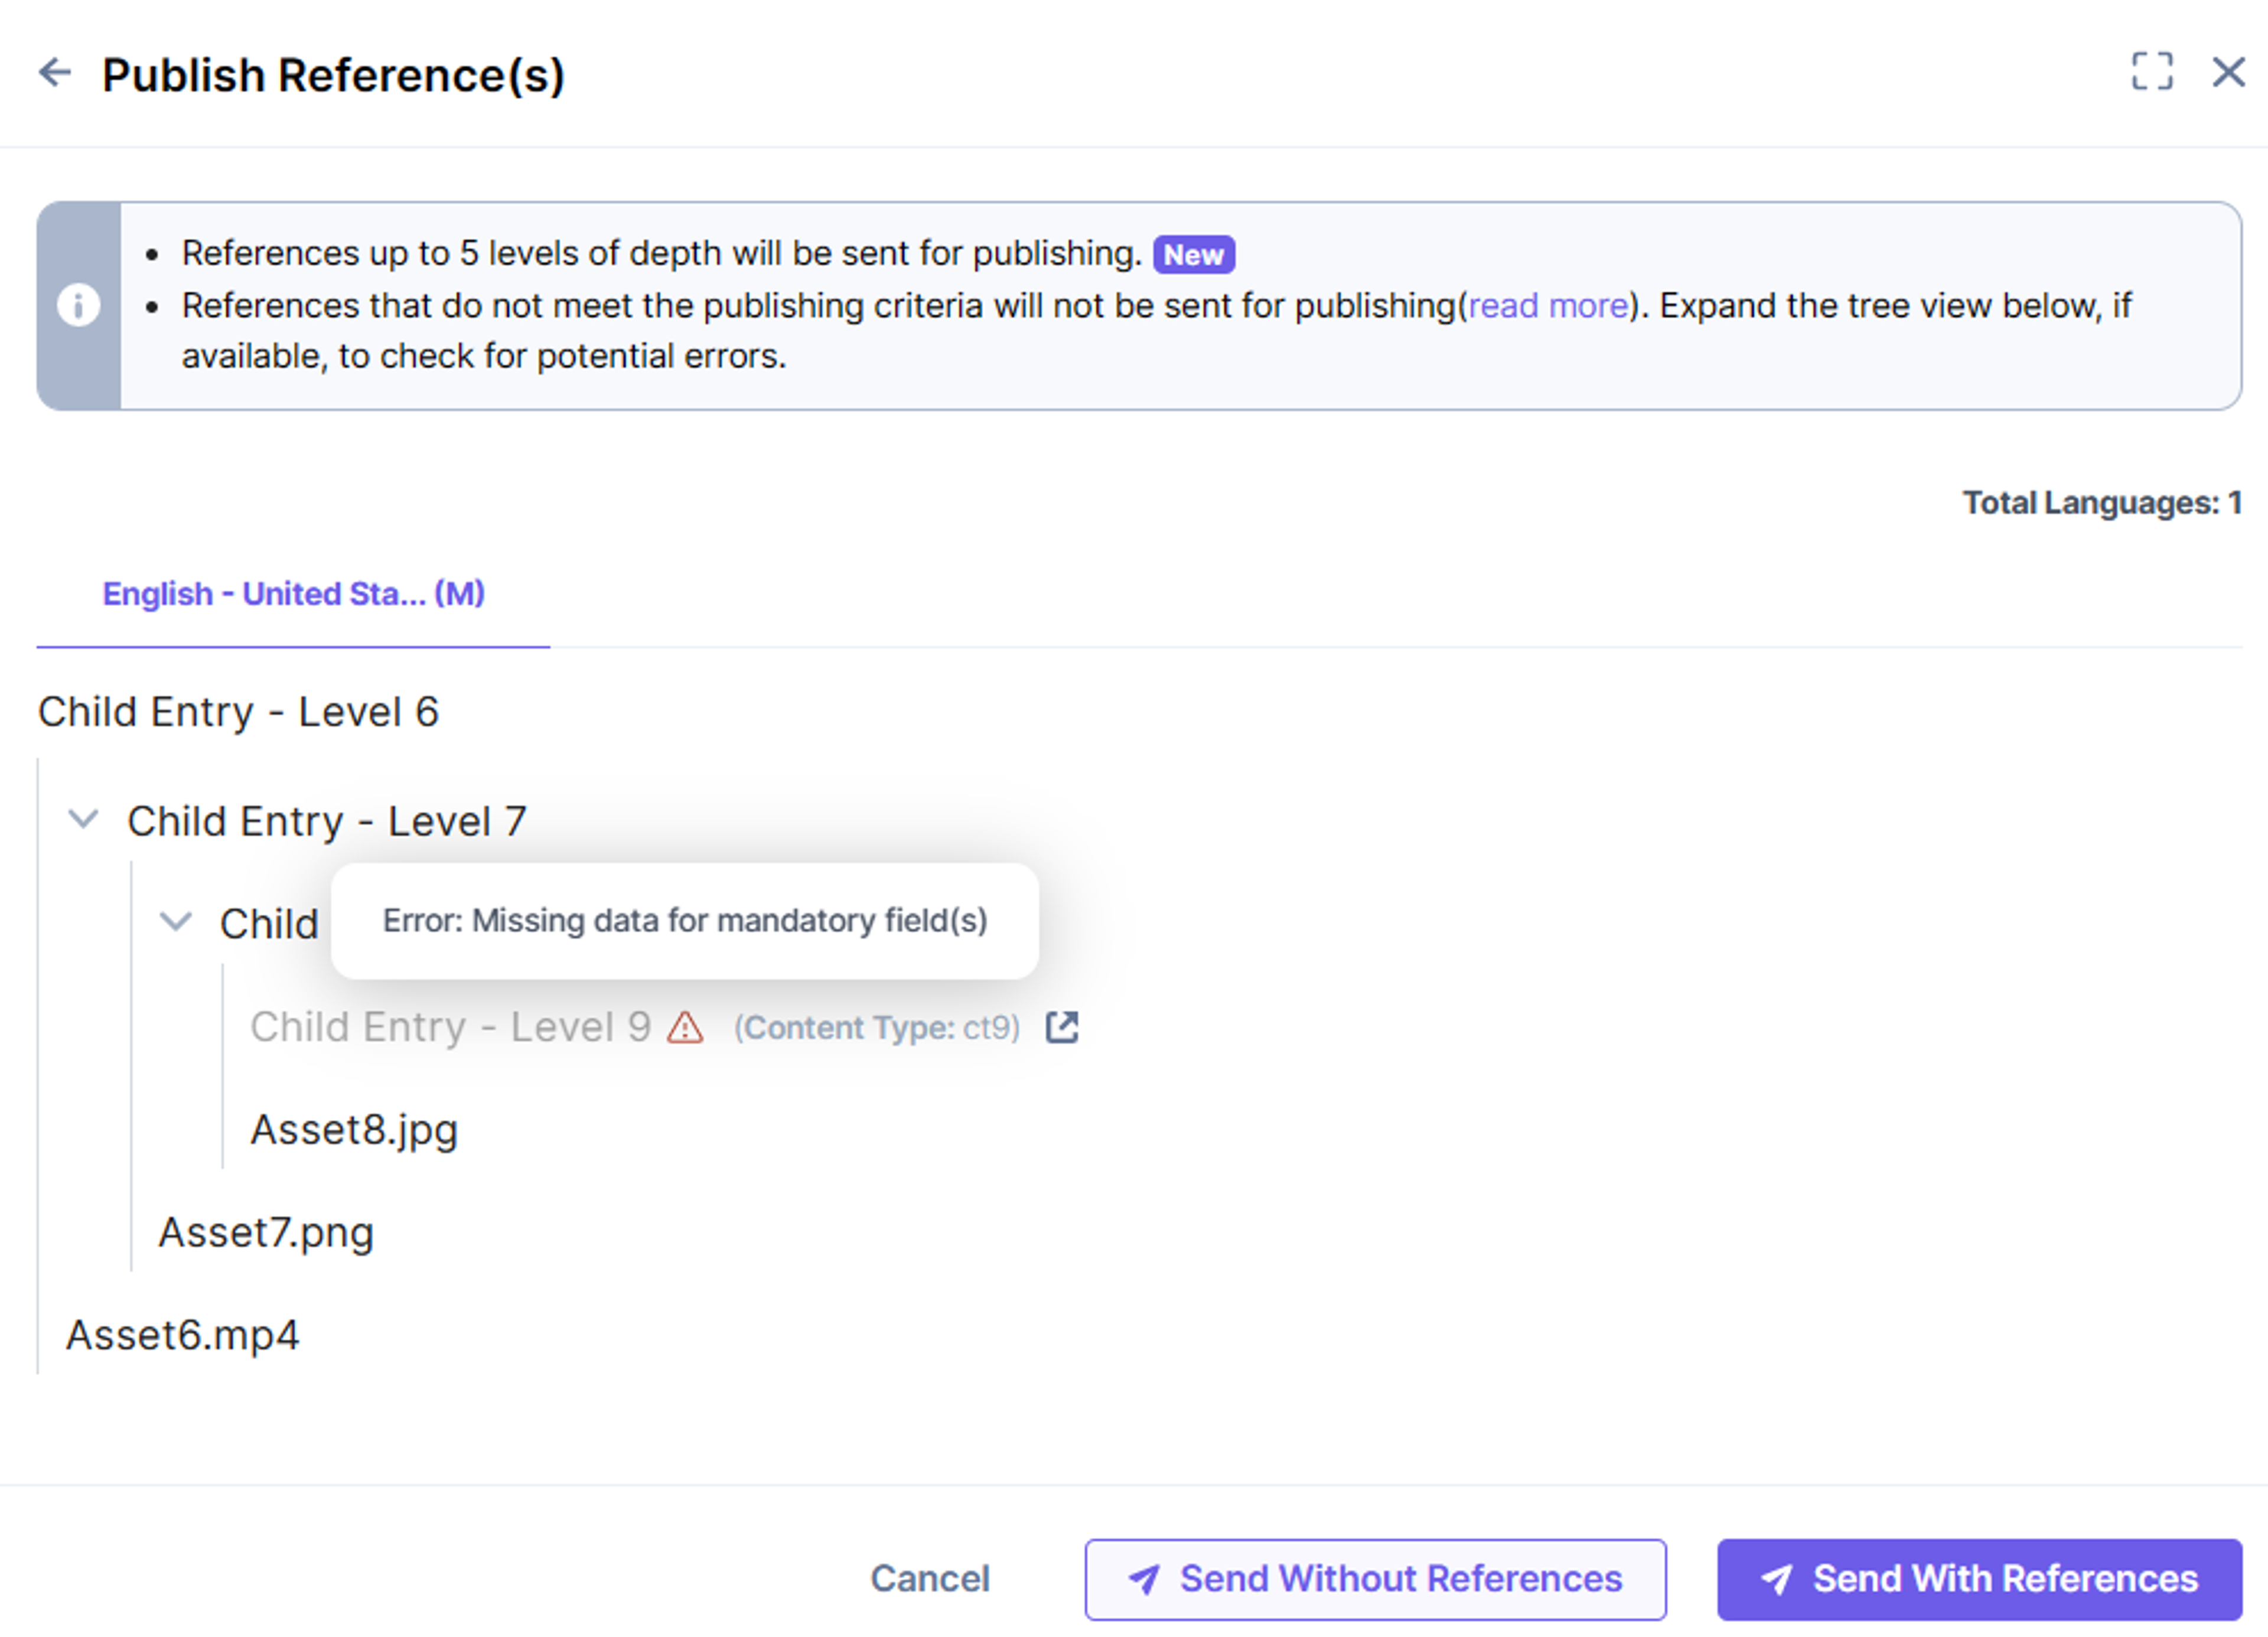Image resolution: width=2268 pixels, height=1637 pixels.
Task: Select Child Entry - Level 7 item
Action: pos(327,822)
